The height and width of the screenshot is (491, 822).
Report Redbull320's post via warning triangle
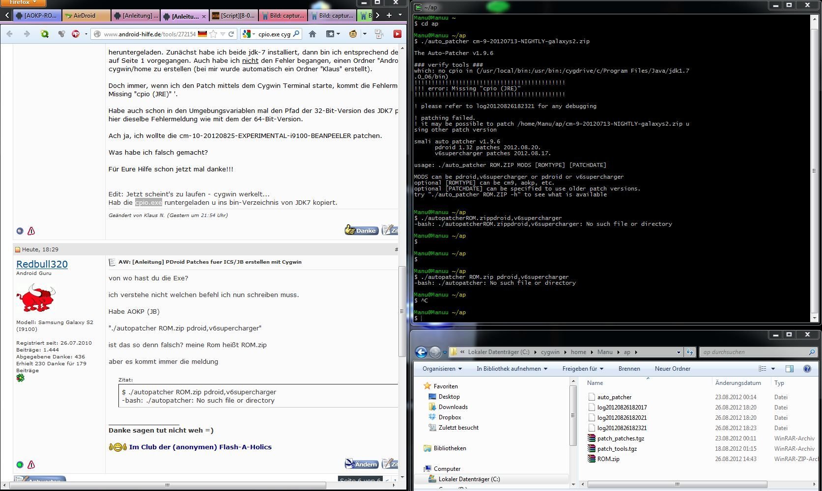pos(31,464)
